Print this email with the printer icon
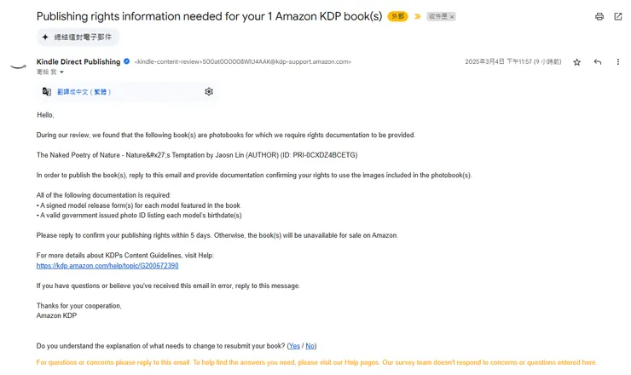This screenshot has height=375, width=631. coord(599,16)
